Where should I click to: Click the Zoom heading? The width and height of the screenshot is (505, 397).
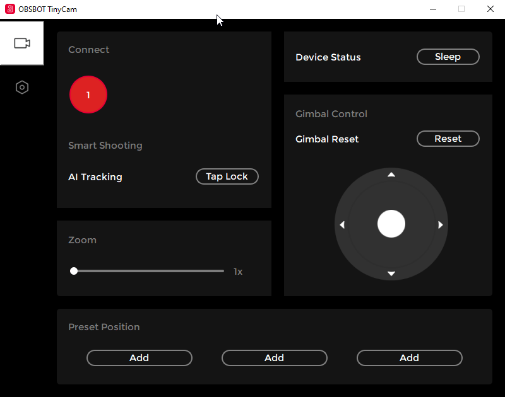click(82, 240)
